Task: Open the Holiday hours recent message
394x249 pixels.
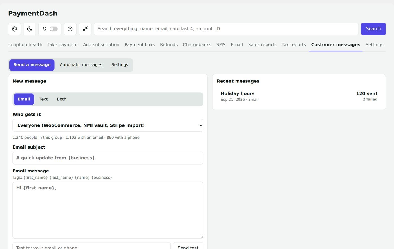Action: click(299, 96)
